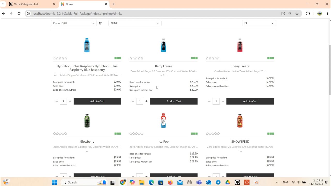This screenshot has width=331, height=186.
Task: Open PRIME manufacturer filter dropdown
Action: coord(135,23)
